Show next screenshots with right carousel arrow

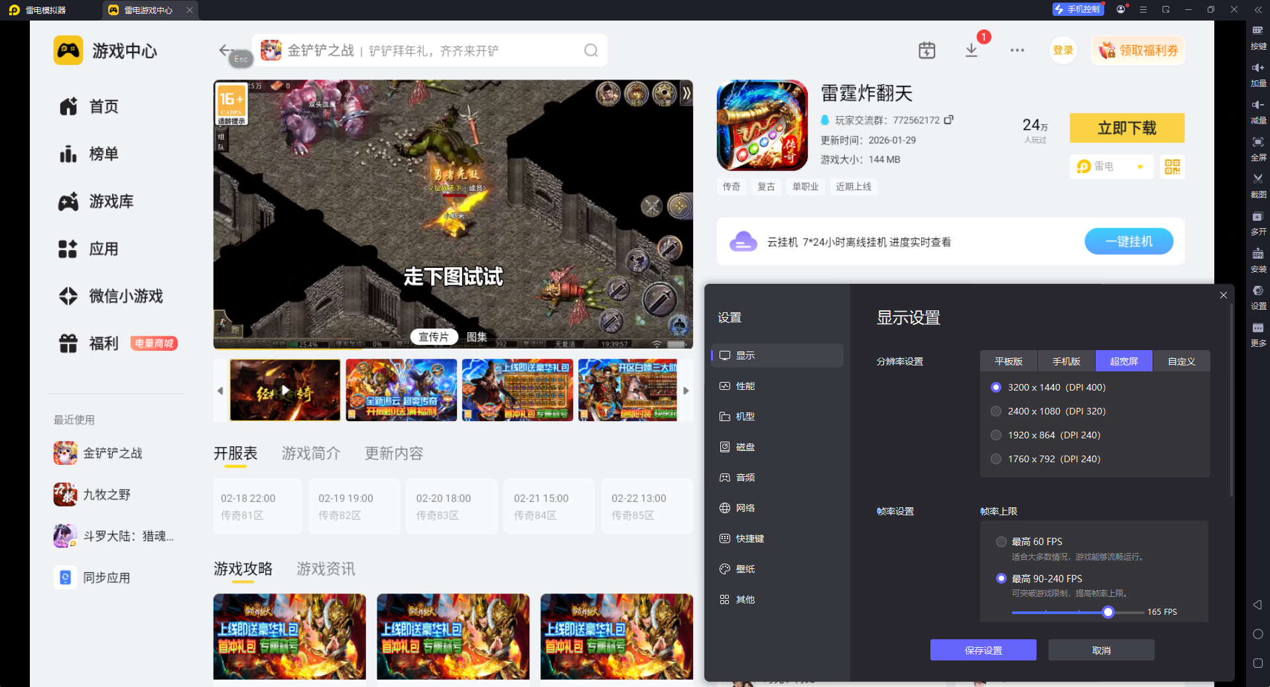pyautogui.click(x=686, y=391)
